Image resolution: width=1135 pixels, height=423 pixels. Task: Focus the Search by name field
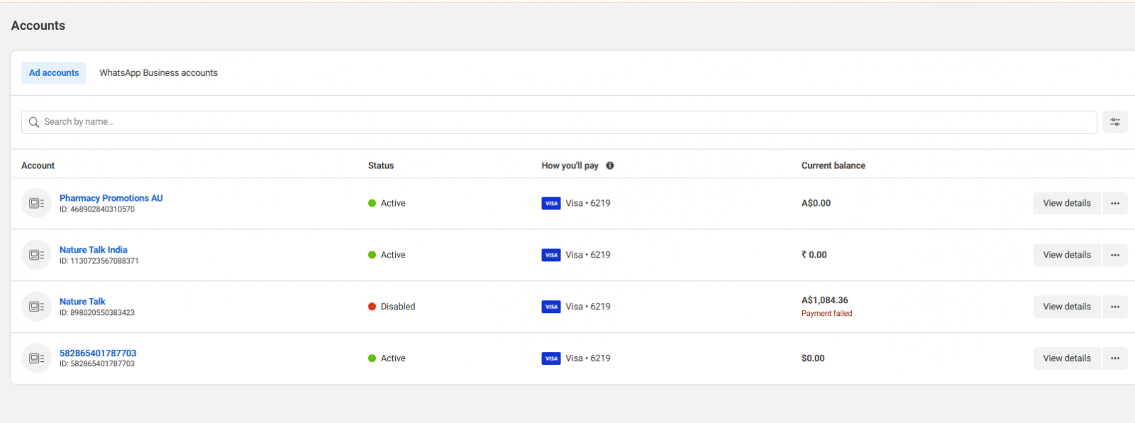pyautogui.click(x=559, y=122)
